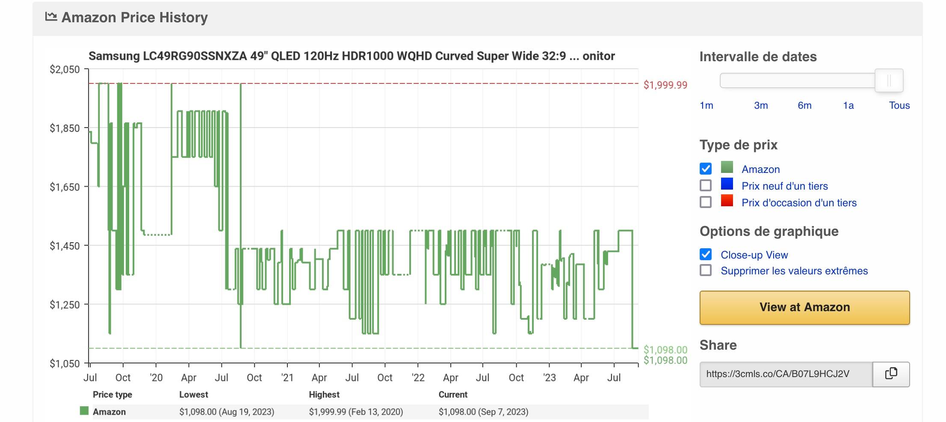Screen dimensions: 946x422
Task: Select the 1a date range
Action: click(x=848, y=105)
